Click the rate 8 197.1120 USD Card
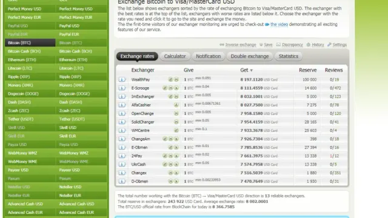388x218 pixels. [259, 79]
